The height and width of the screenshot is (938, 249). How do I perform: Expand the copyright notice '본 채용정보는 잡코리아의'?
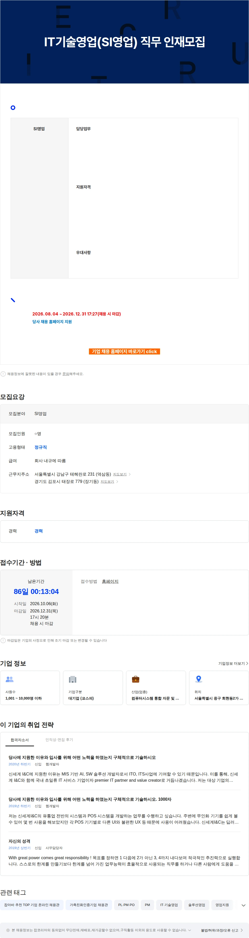coord(189,930)
